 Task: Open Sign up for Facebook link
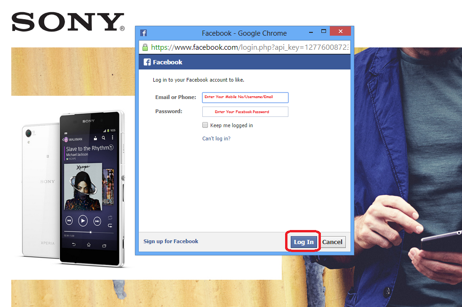coord(171,241)
